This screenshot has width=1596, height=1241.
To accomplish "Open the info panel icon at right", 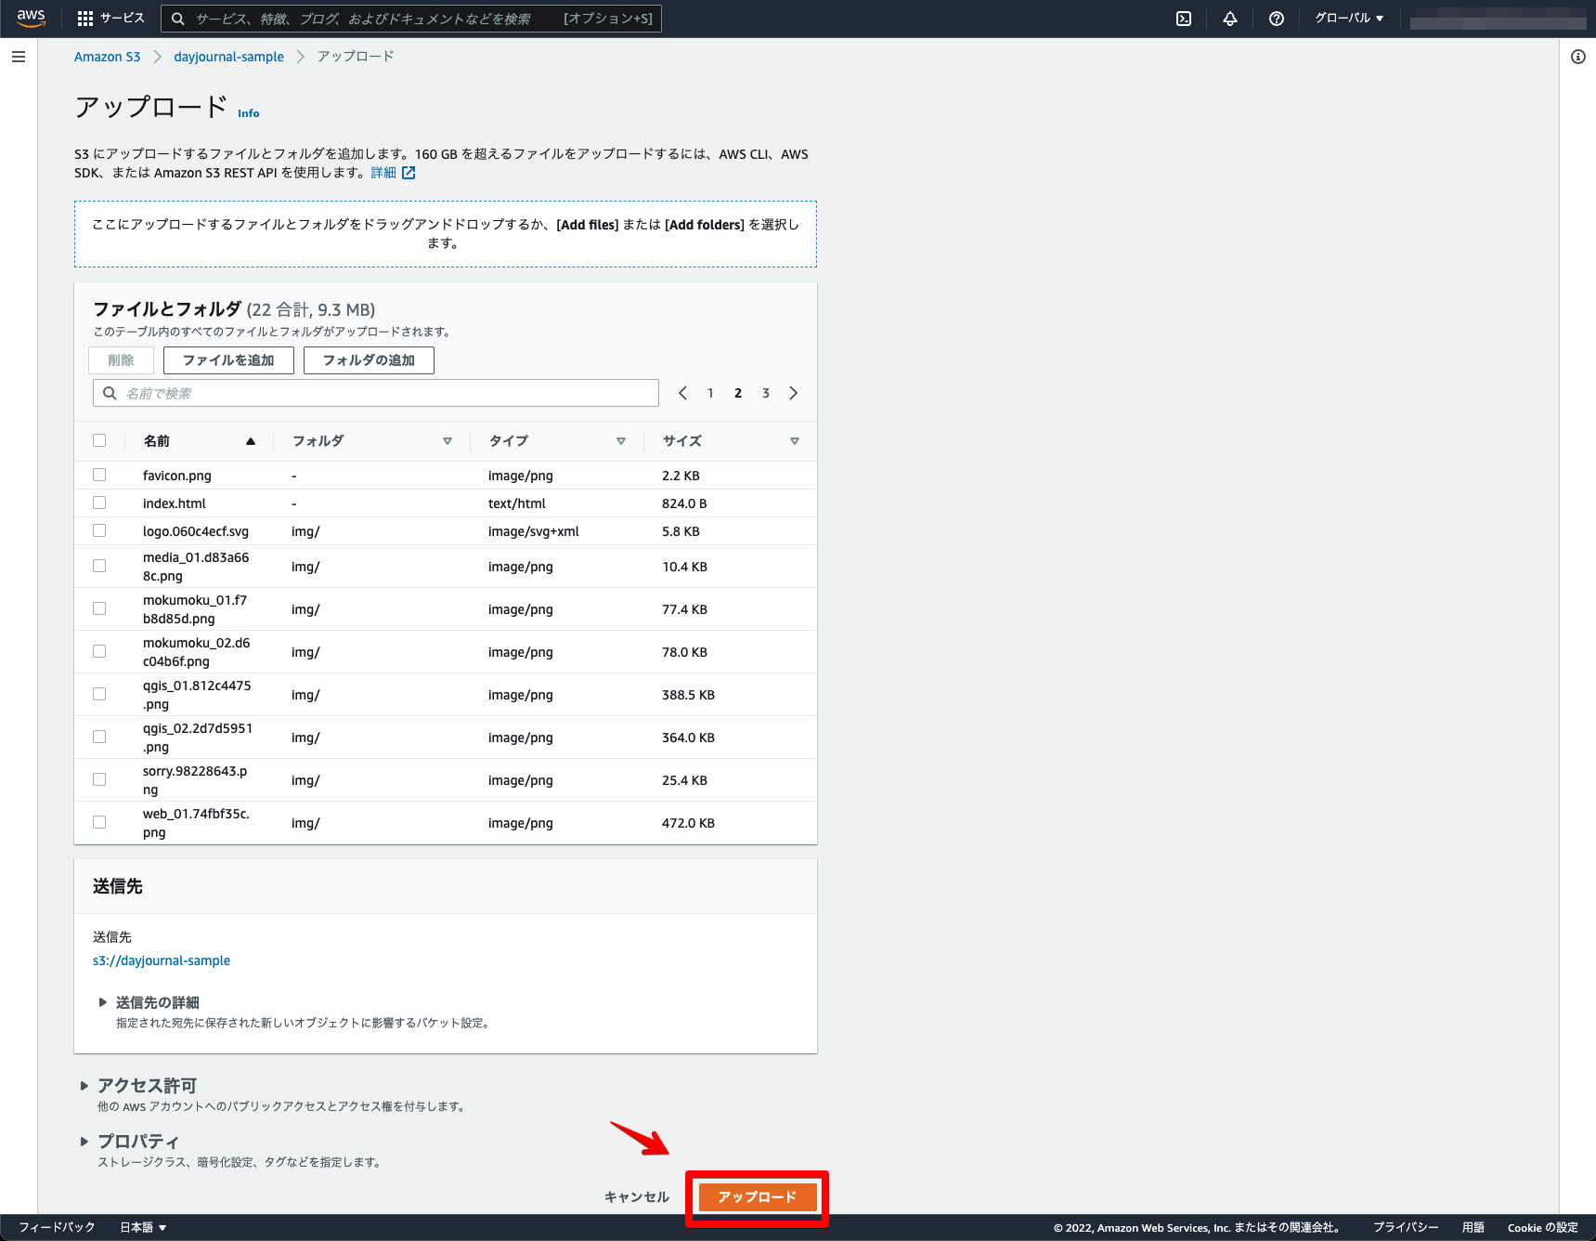I will coord(1578,57).
